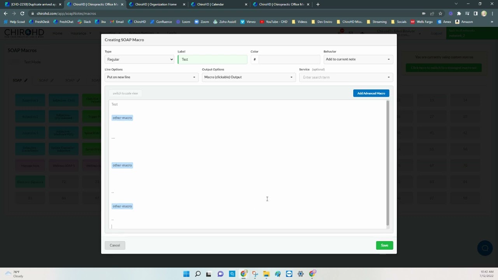Open the Wells Fargo bookmark
The height and width of the screenshot is (280, 498).
(x=422, y=22)
